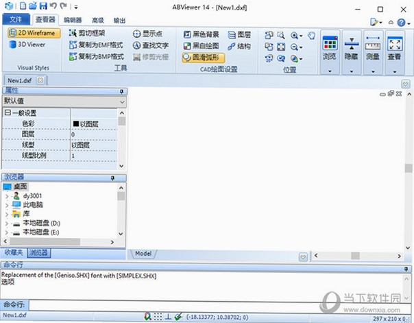Copy drawing as EMF format
The width and height of the screenshot is (414, 323).
coord(96,45)
